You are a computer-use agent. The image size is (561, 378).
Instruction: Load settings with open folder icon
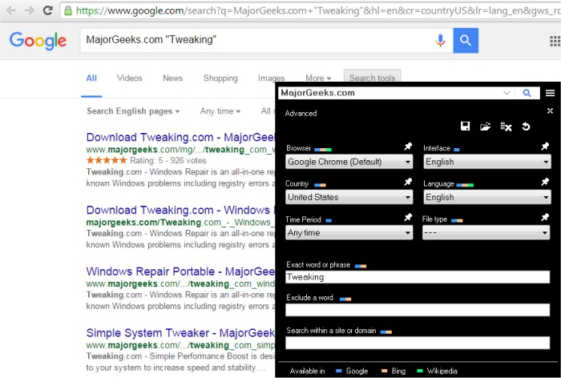[485, 127]
